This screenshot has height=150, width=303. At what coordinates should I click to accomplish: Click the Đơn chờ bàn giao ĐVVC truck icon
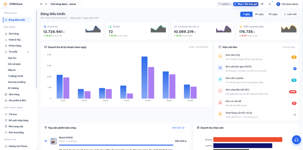pos(220,68)
